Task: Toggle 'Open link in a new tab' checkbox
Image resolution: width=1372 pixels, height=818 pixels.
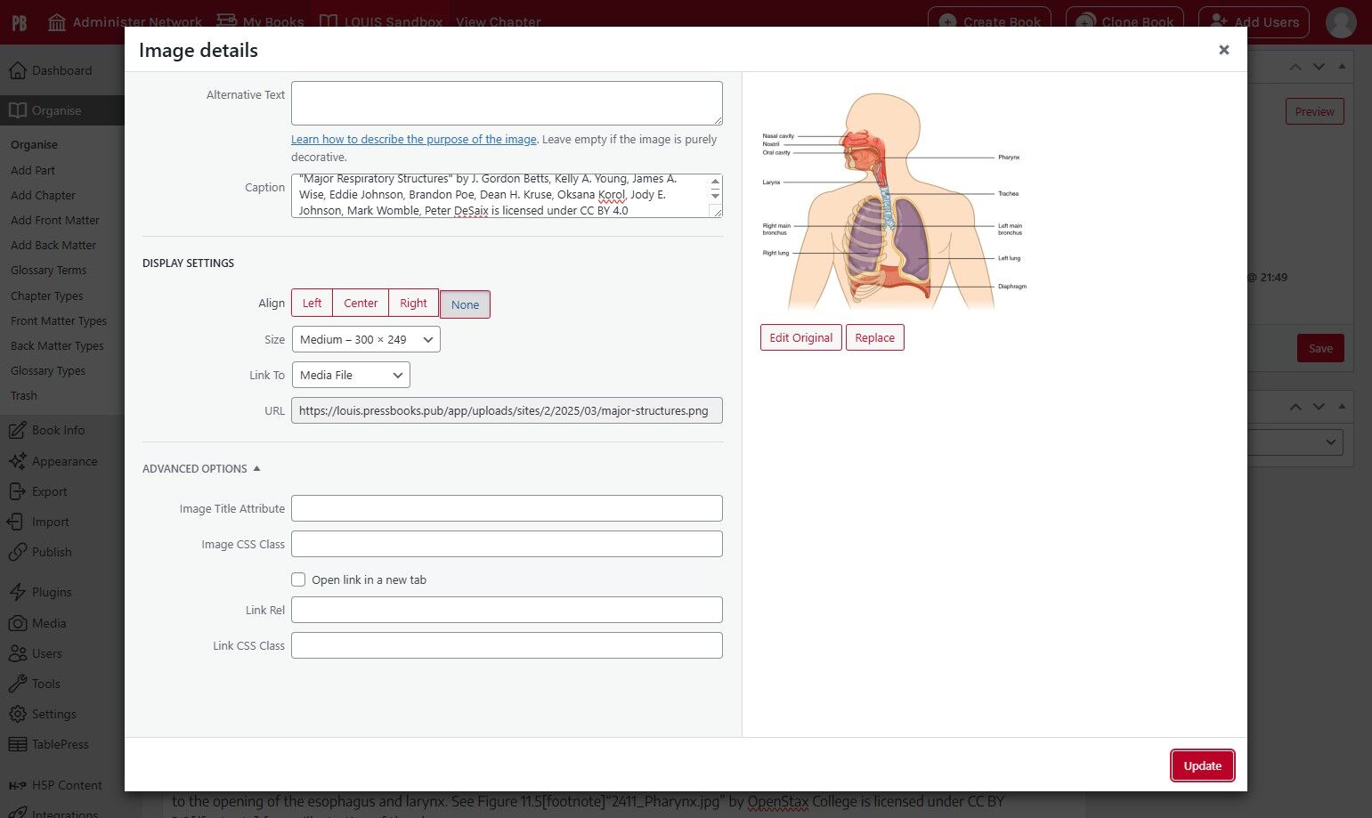Action: pyautogui.click(x=298, y=579)
